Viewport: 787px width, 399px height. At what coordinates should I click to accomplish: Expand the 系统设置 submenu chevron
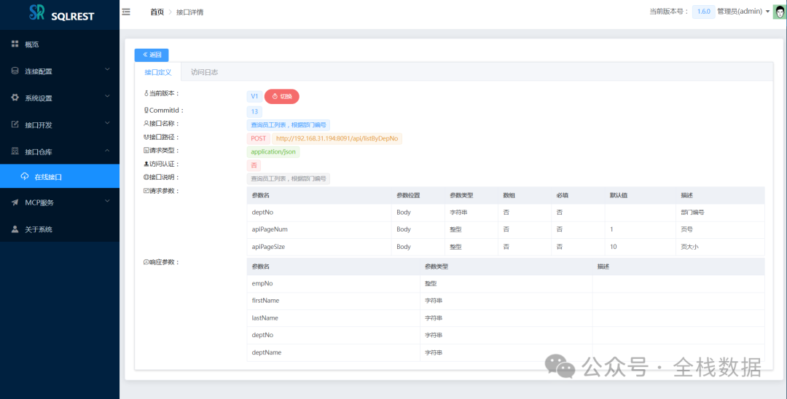[x=107, y=97]
